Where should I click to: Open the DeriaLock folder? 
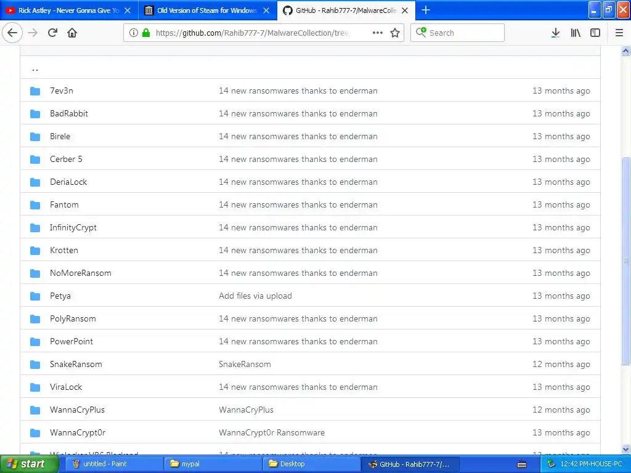[x=68, y=182]
